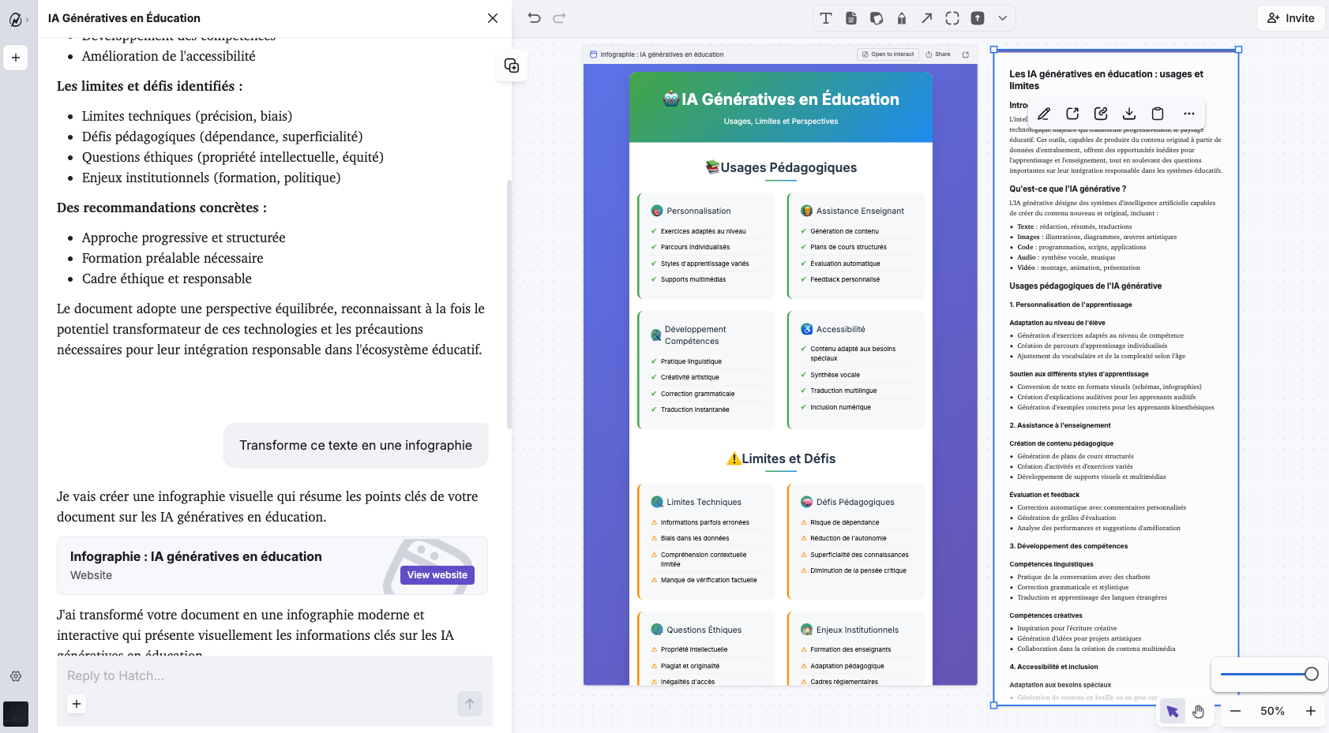Screen dimensions: 1329x733
Task: Switch to the hand pan tool
Action: [x=1199, y=712]
